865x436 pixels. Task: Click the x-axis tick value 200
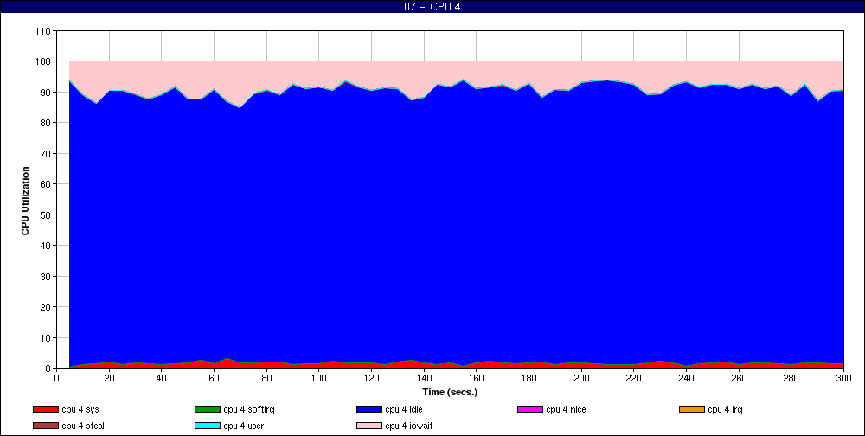pyautogui.click(x=581, y=378)
